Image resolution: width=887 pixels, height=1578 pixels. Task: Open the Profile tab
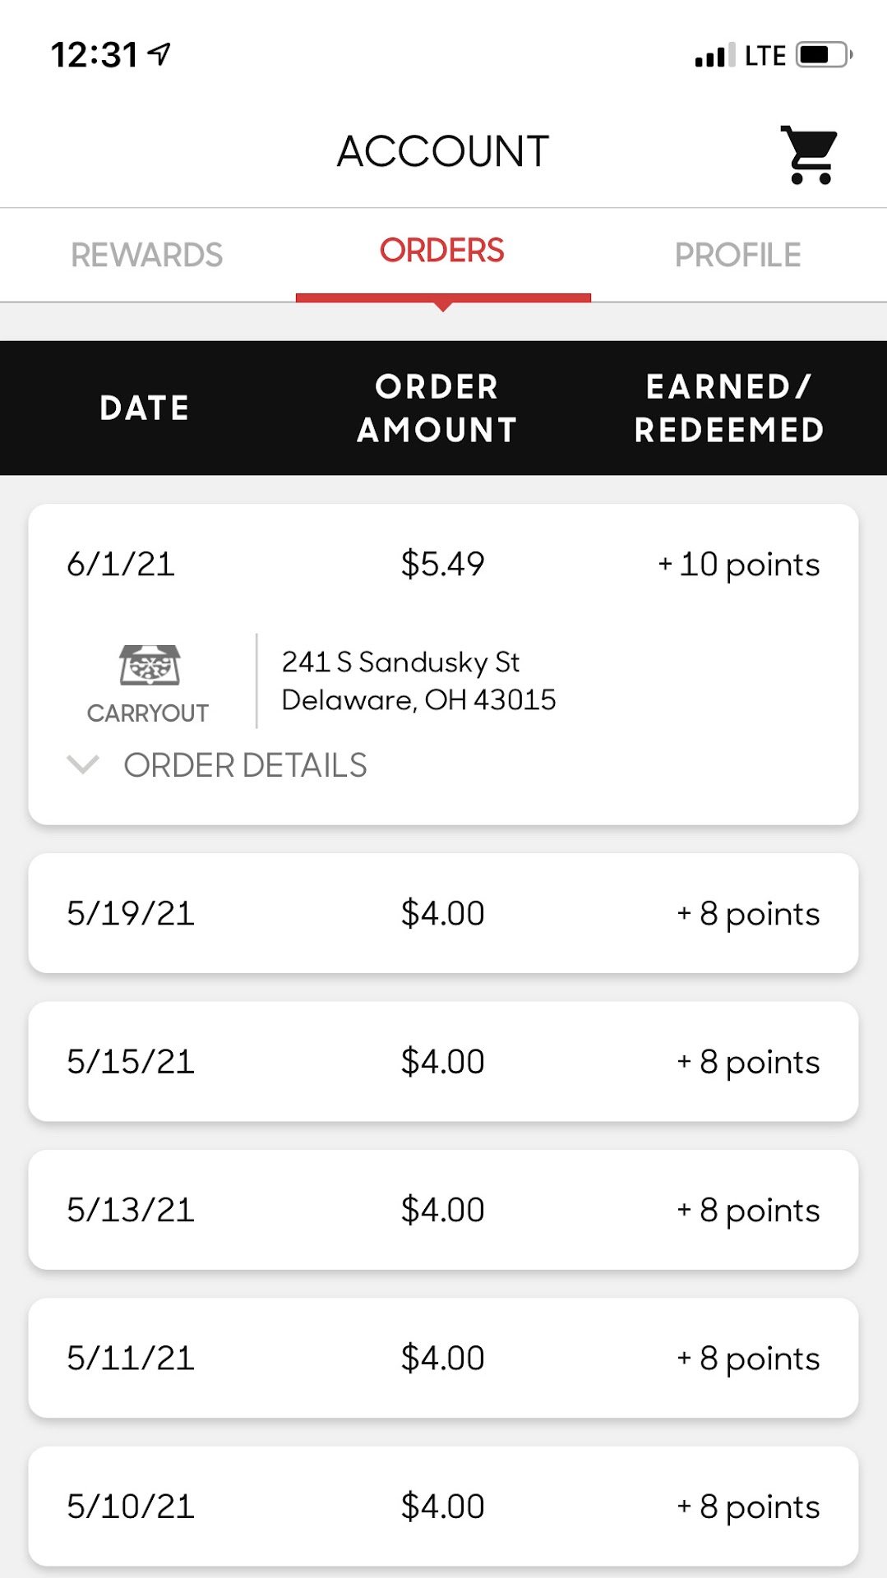click(737, 255)
